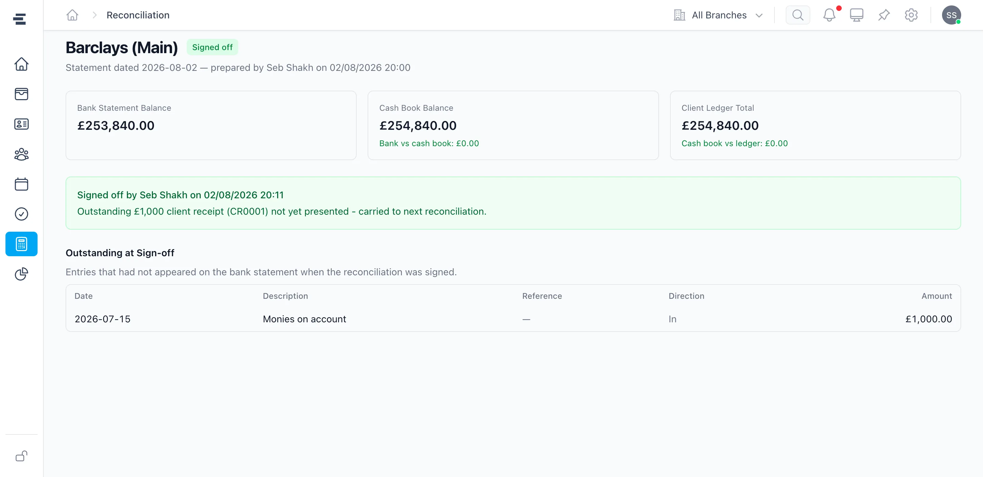Click the £1,000.00 amount cell

pos(928,319)
